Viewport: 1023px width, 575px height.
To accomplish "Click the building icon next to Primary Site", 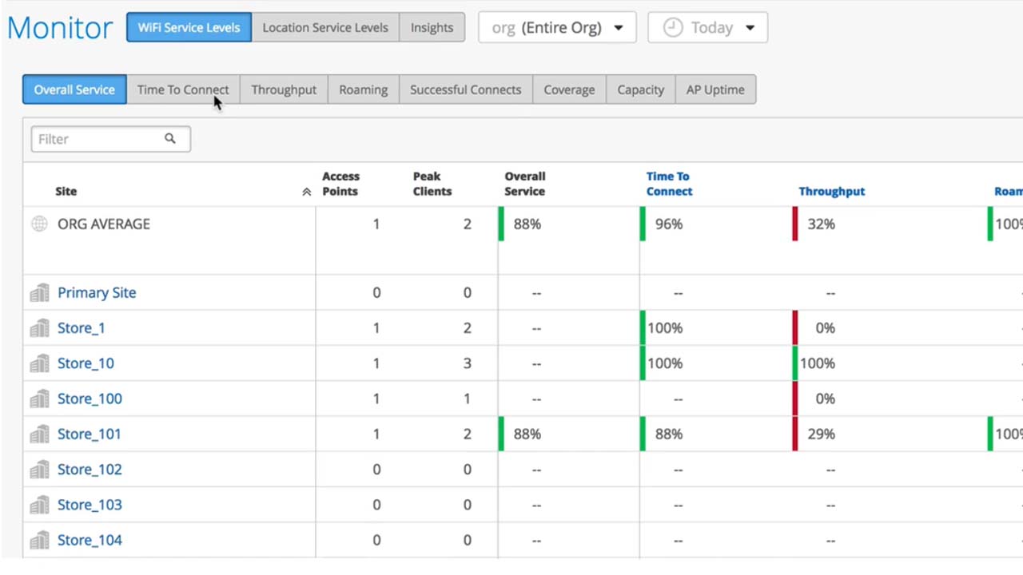I will click(x=39, y=293).
